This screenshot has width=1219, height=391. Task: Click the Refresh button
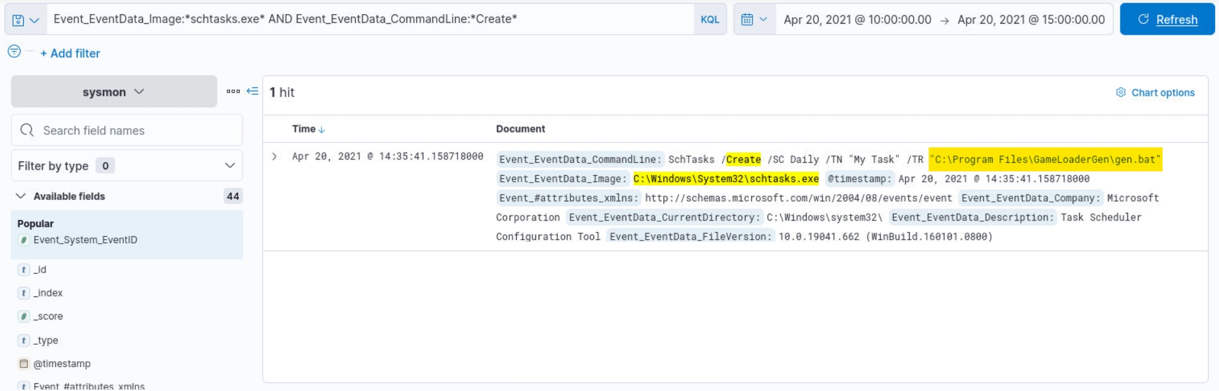[x=1167, y=20]
